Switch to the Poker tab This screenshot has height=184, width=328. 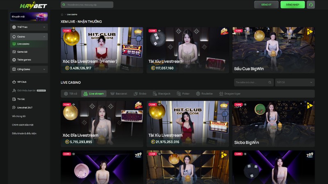pyautogui.click(x=183, y=94)
